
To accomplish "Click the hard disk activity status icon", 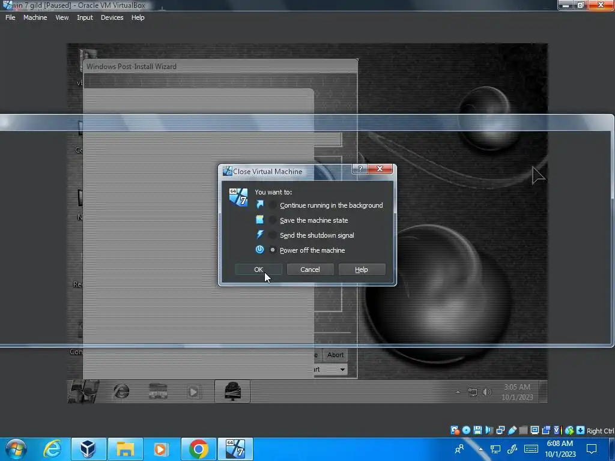I will [x=455, y=430].
